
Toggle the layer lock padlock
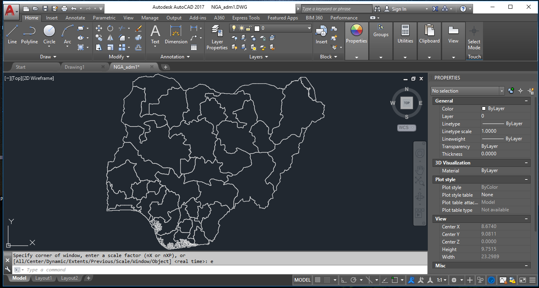[x=248, y=28]
